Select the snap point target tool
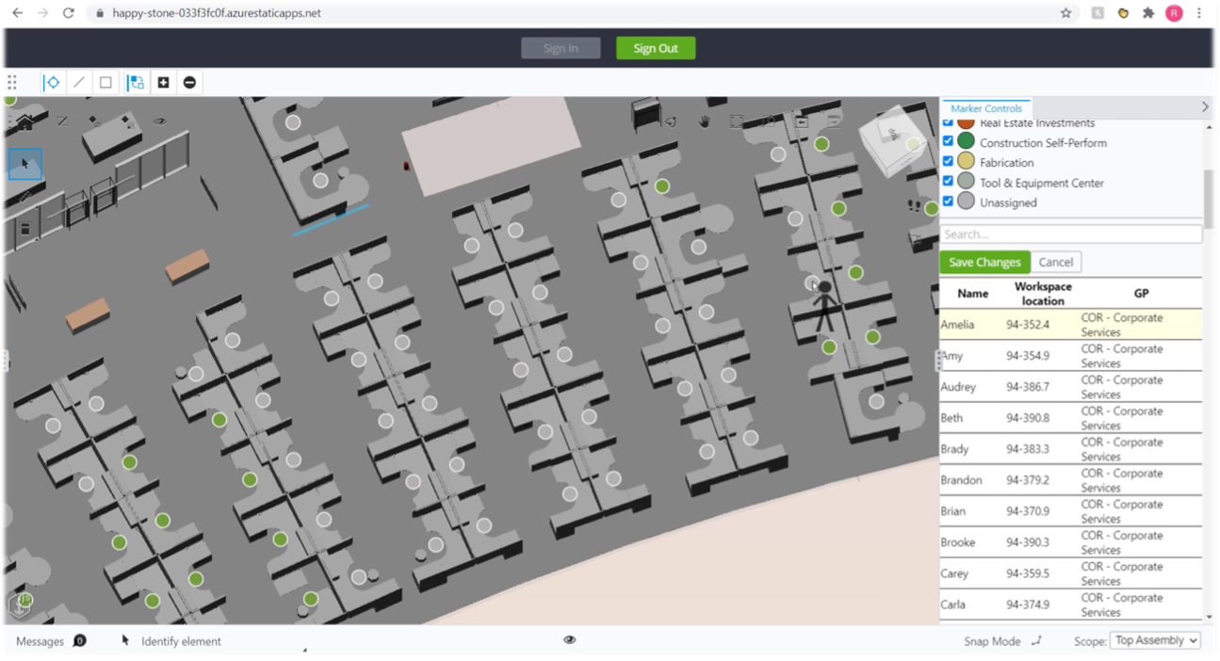 [x=53, y=83]
